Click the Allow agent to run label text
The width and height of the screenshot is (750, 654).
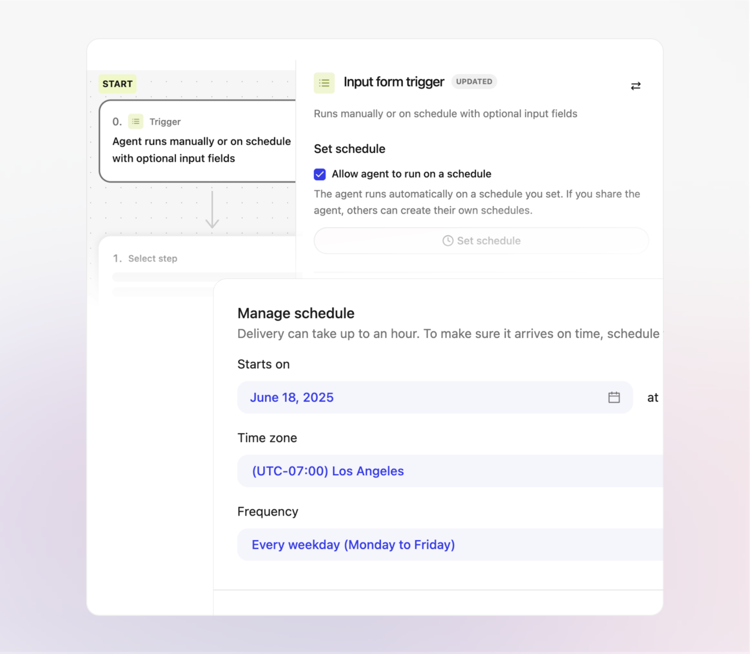pos(412,174)
